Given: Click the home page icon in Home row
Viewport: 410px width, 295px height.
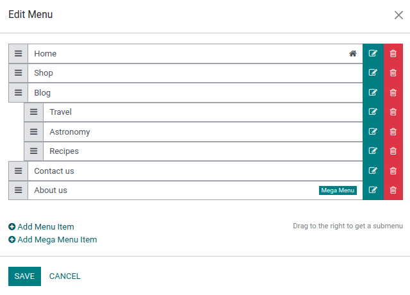Looking at the screenshot, I should click(x=352, y=54).
